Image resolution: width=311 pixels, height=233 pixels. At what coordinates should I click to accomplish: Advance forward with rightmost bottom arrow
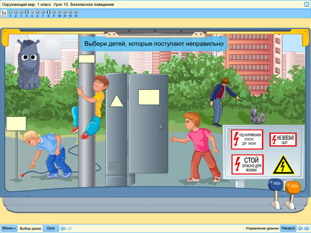306,228
